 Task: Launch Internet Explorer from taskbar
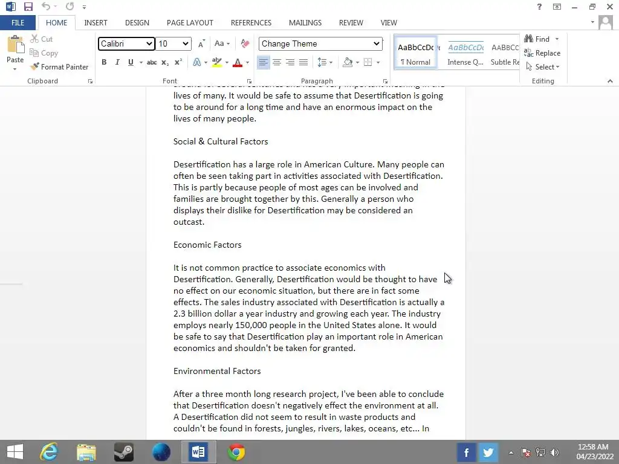coord(49,452)
